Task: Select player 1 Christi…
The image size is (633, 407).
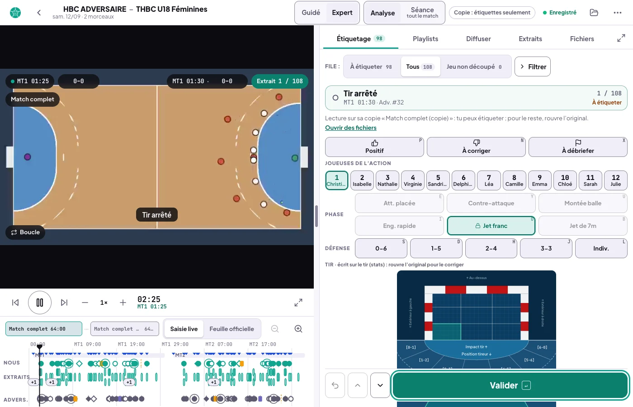Action: (337, 180)
